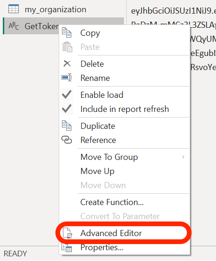The width and height of the screenshot is (216, 261).
Task: Click the Duplicate pages icon
Action: pos(67,126)
